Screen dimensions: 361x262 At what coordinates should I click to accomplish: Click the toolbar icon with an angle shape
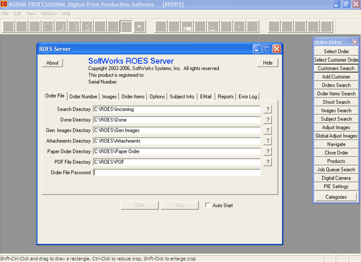click(87, 26)
